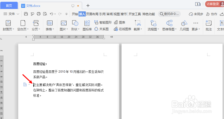Image resolution: width=224 pixels, height=119 pixels.
Task: Switch to Page Layout (页面布局) tab
Action: 92,14
